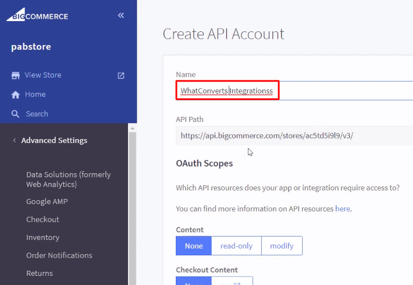This screenshot has width=413, height=285.
Task: Set Content scope to None
Action: pos(194,246)
